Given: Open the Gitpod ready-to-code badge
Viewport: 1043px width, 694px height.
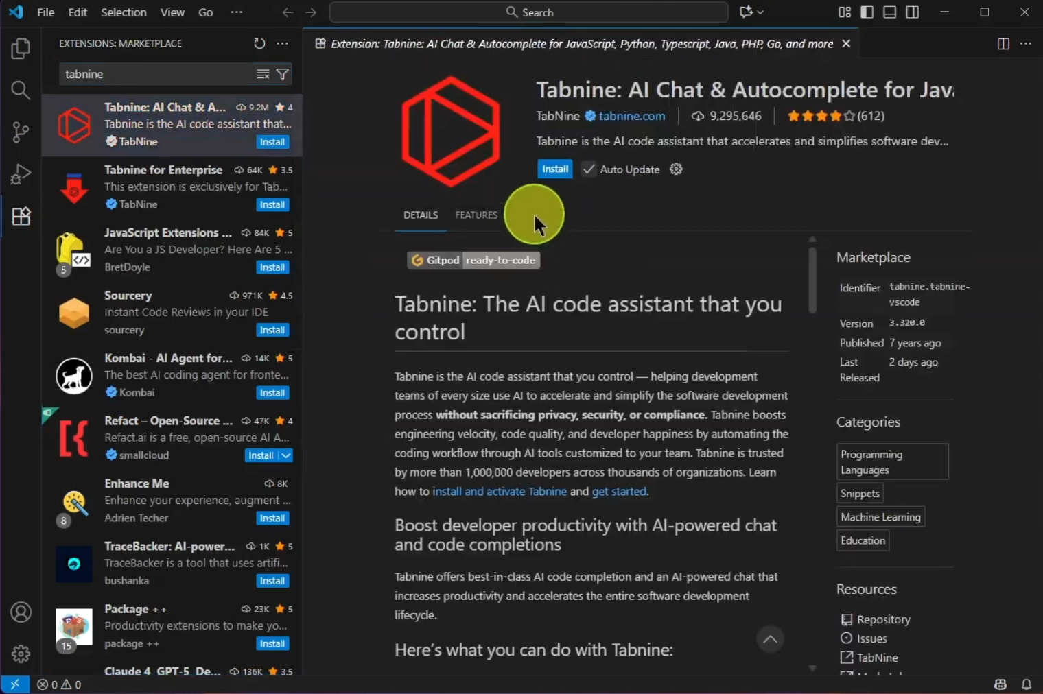Looking at the screenshot, I should pos(473,260).
